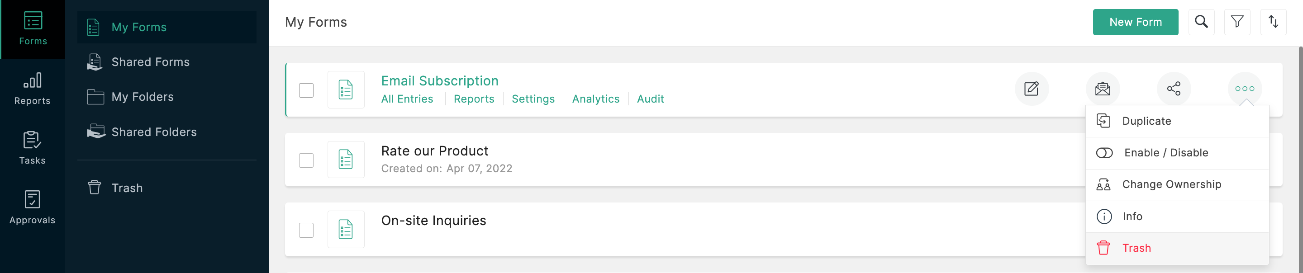The height and width of the screenshot is (273, 1303).
Task: Click the red Trash menu option
Action: [1136, 248]
